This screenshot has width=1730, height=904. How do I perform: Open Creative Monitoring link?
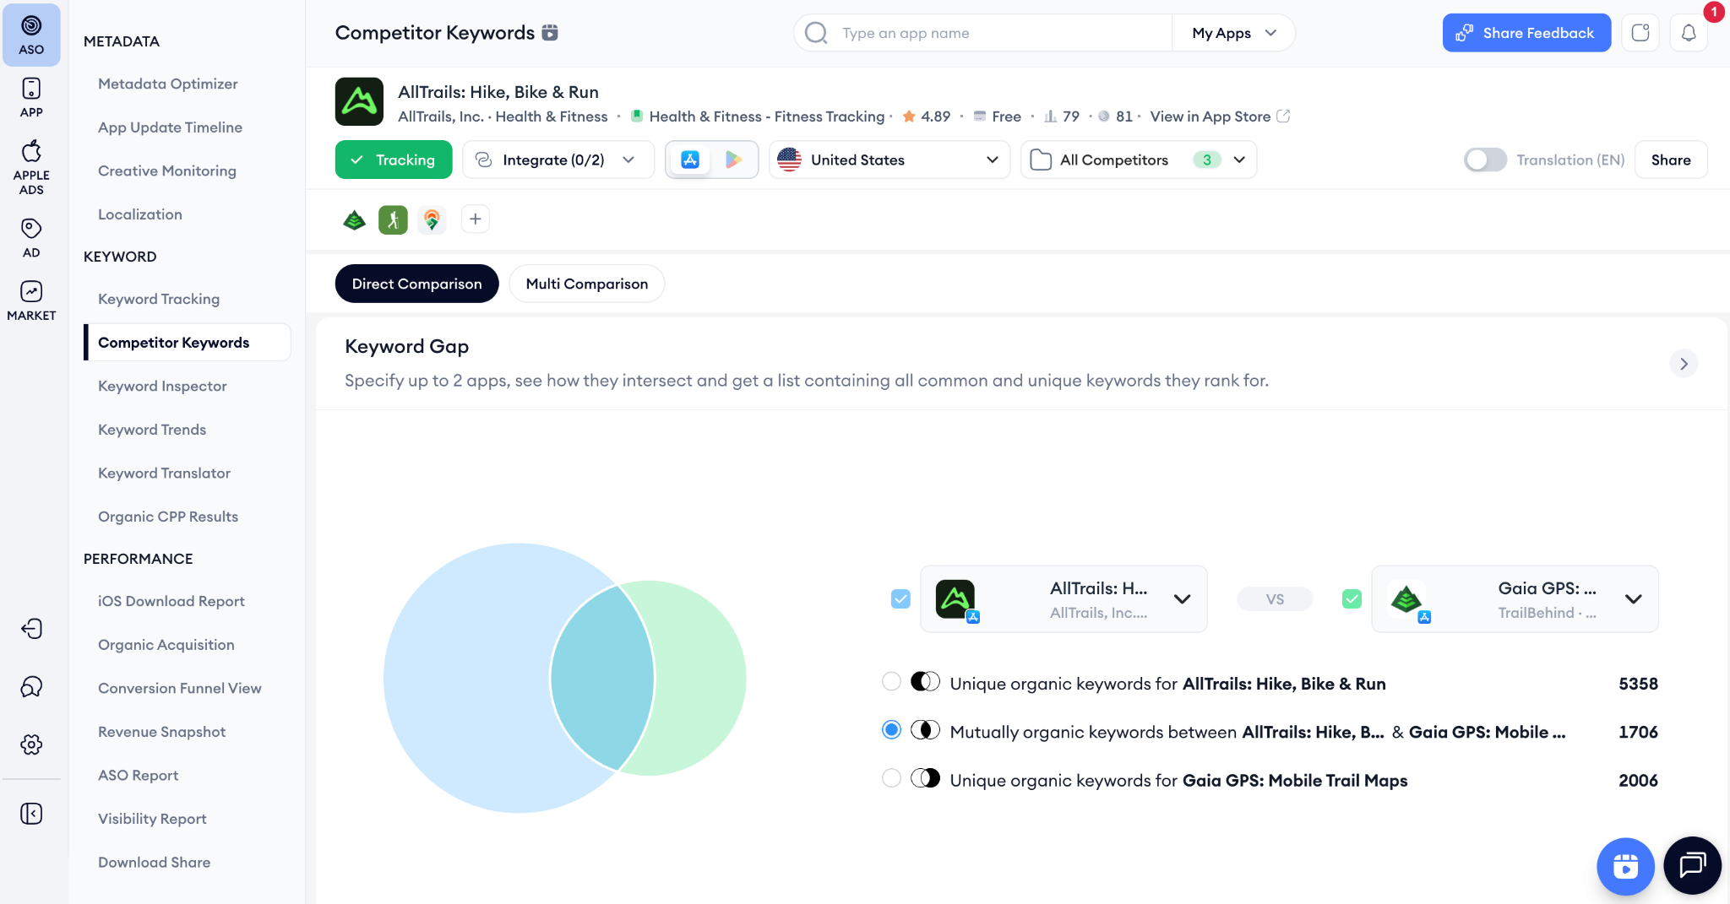click(x=167, y=171)
